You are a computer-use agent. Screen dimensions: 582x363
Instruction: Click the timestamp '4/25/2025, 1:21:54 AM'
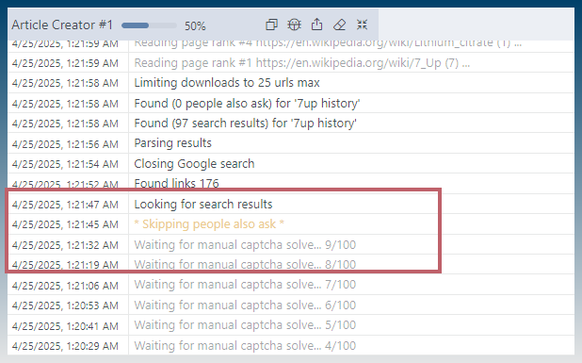pos(65,164)
